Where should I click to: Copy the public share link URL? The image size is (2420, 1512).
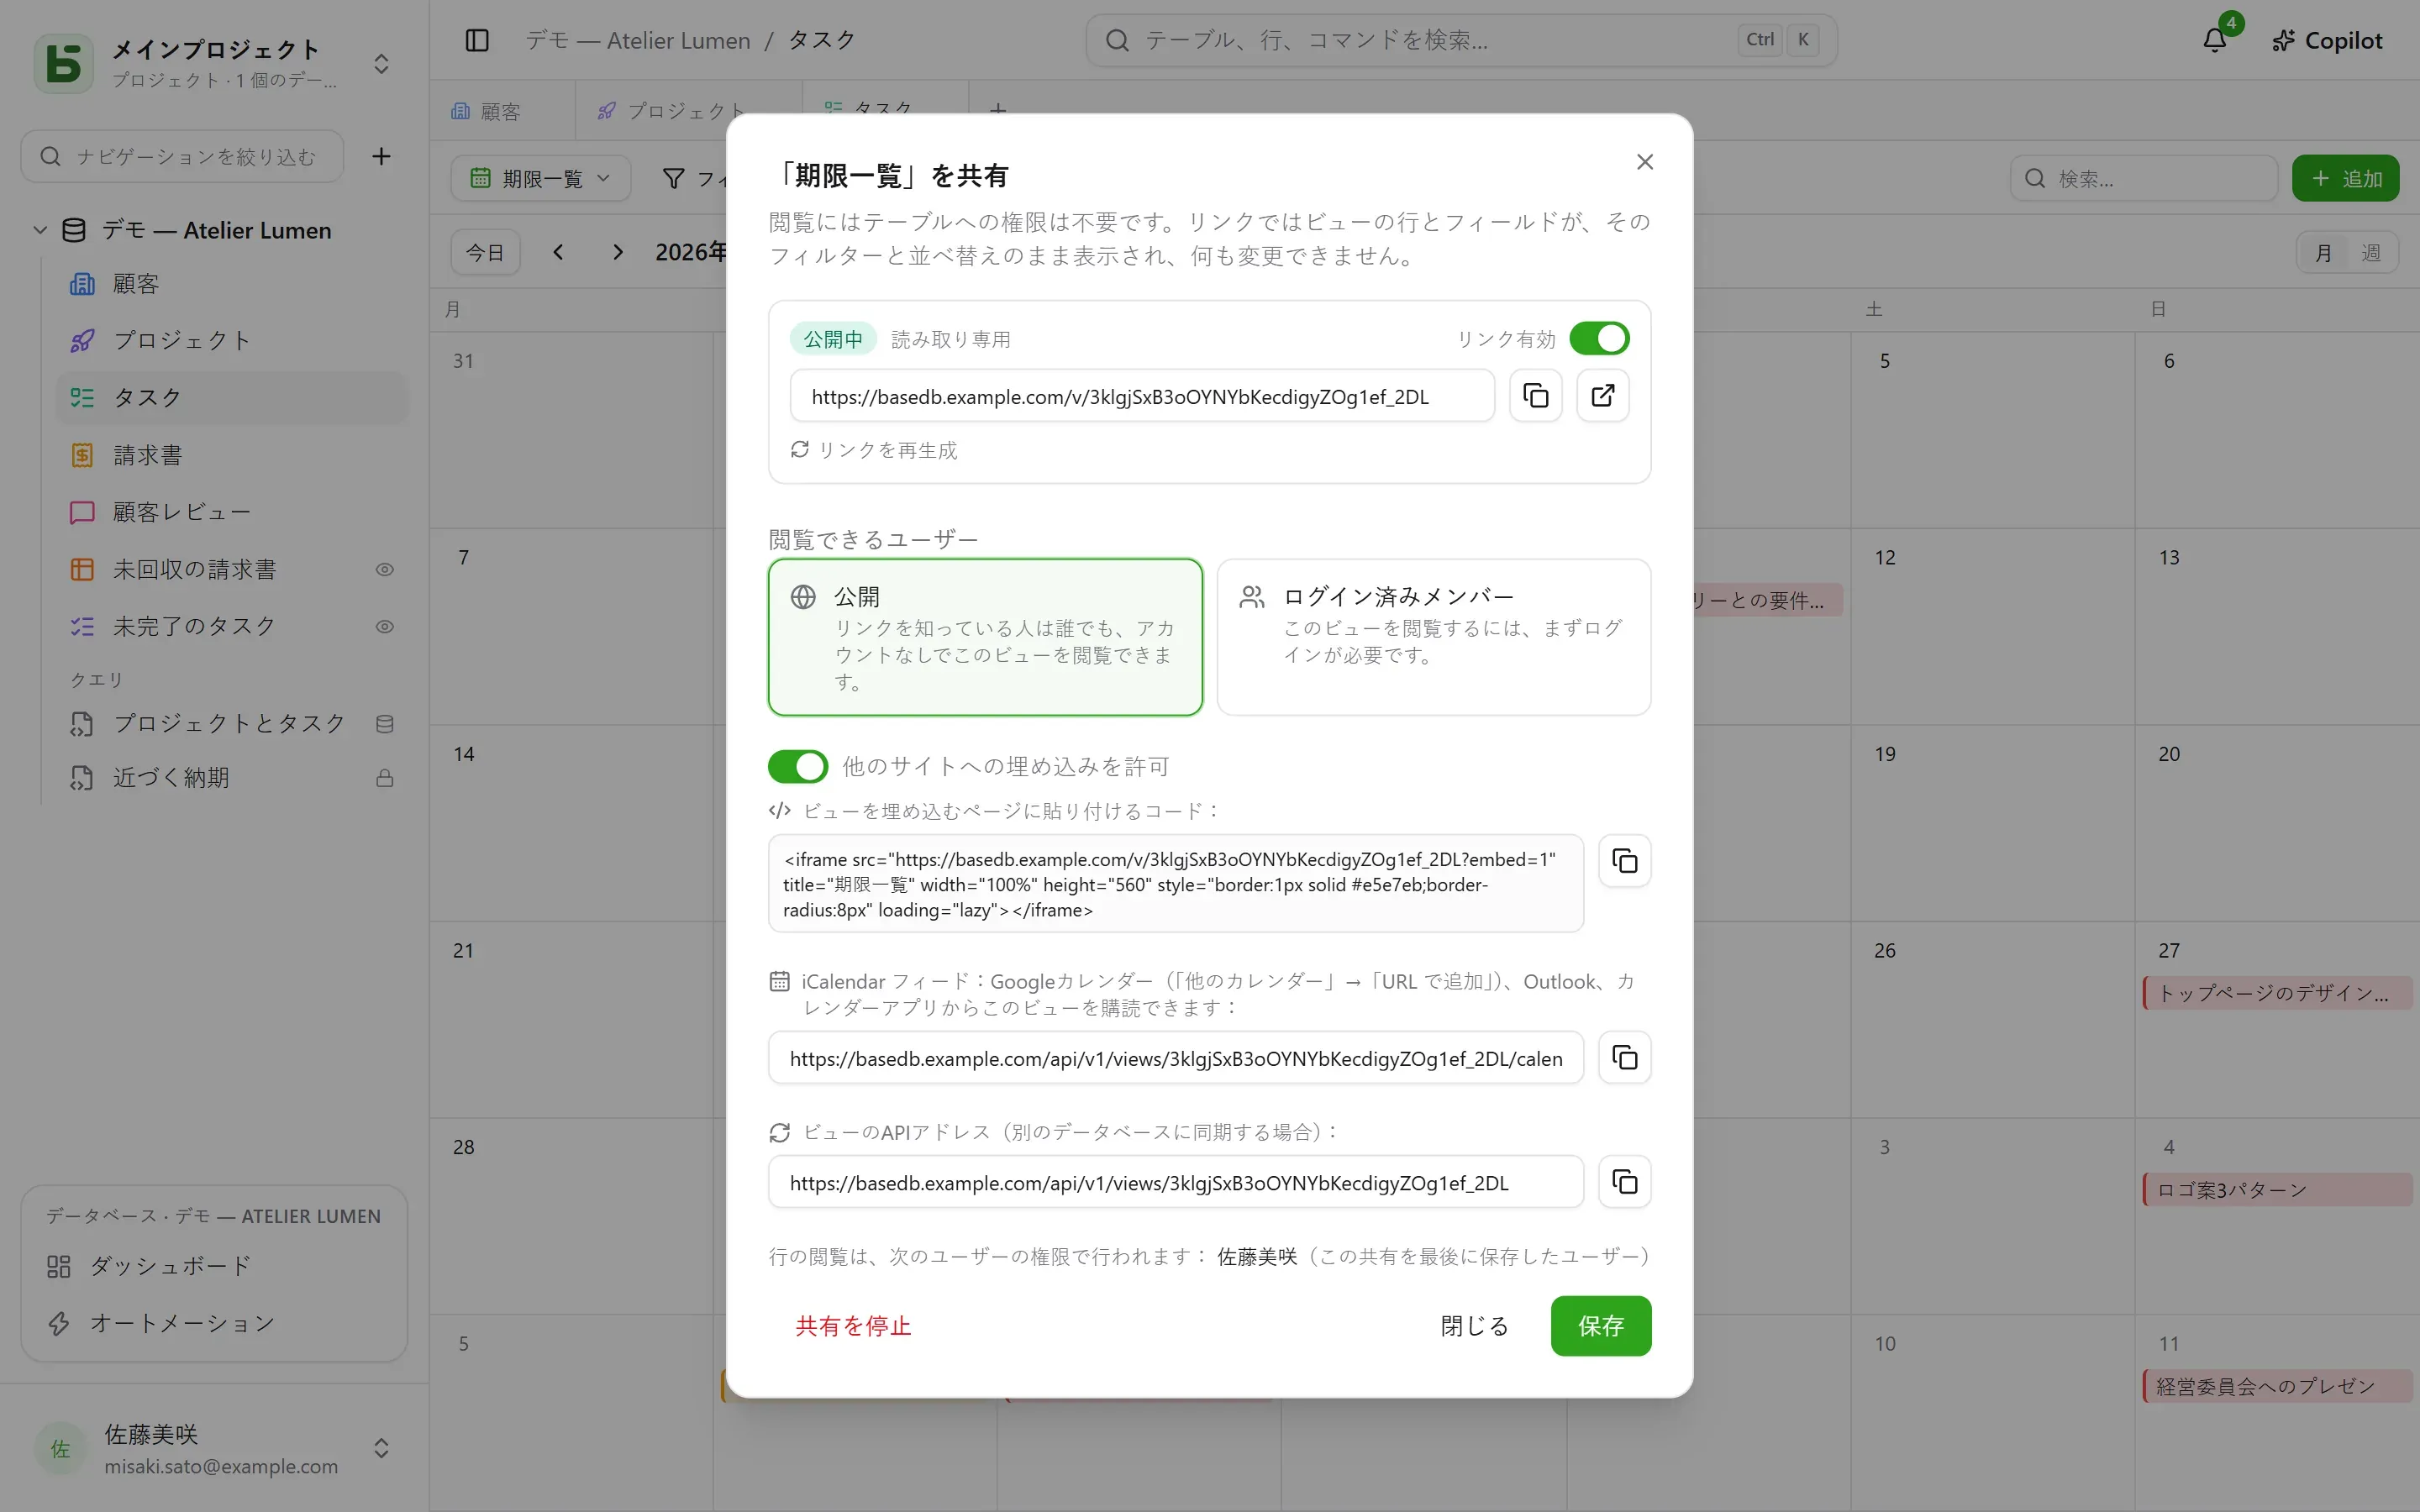pyautogui.click(x=1535, y=396)
